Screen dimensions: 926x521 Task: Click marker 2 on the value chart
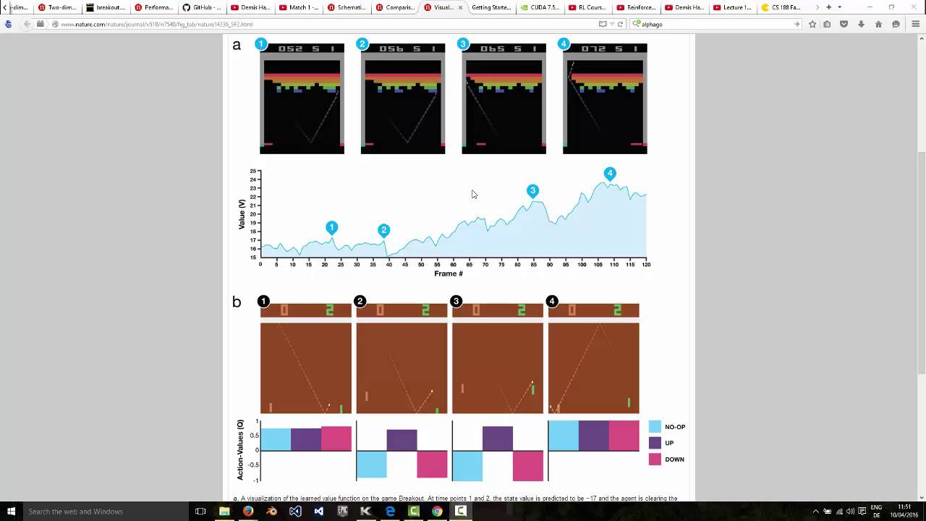pyautogui.click(x=384, y=231)
